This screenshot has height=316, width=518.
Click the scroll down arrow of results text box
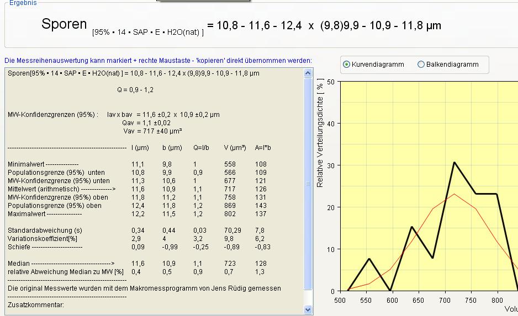coord(308,310)
